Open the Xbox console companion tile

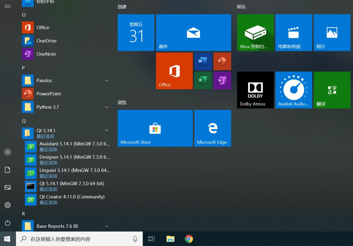(x=255, y=33)
